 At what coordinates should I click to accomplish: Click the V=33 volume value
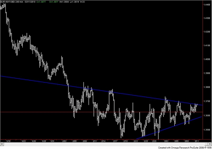pyautogui.click(x=82, y=2)
